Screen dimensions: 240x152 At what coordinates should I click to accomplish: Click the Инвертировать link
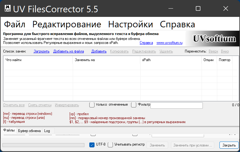67,105
